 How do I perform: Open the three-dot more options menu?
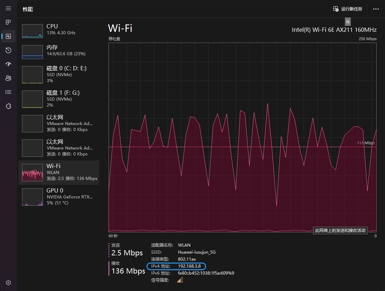(376, 9)
